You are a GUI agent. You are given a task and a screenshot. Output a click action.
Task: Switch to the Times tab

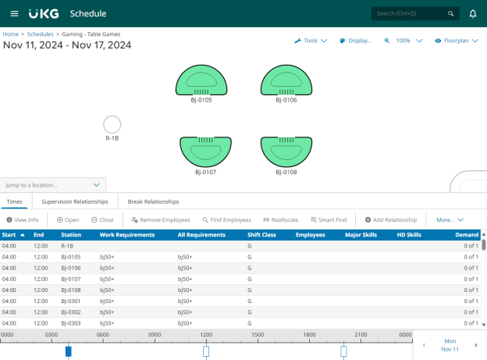tap(15, 201)
